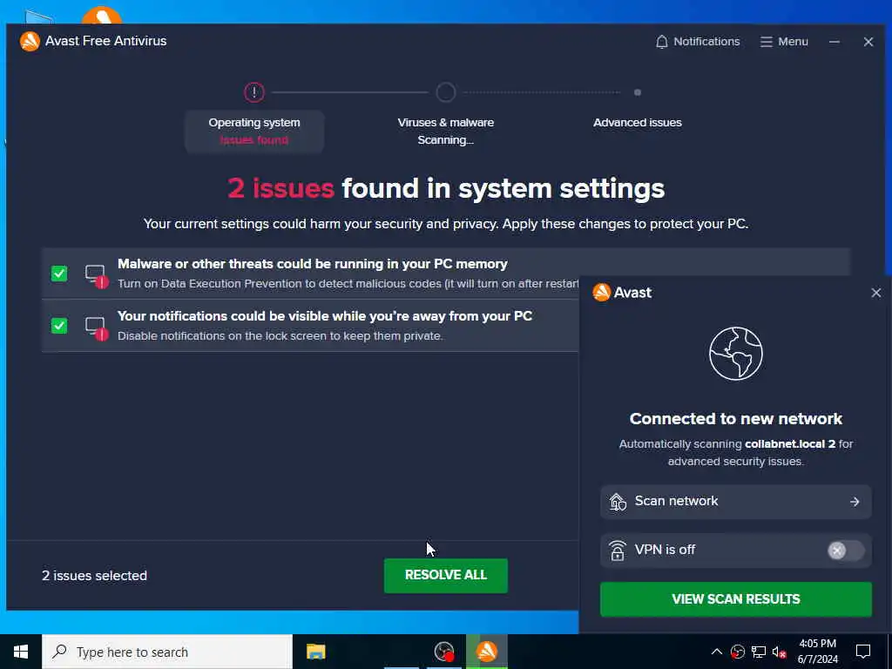Open the hamburger Menu

click(784, 42)
